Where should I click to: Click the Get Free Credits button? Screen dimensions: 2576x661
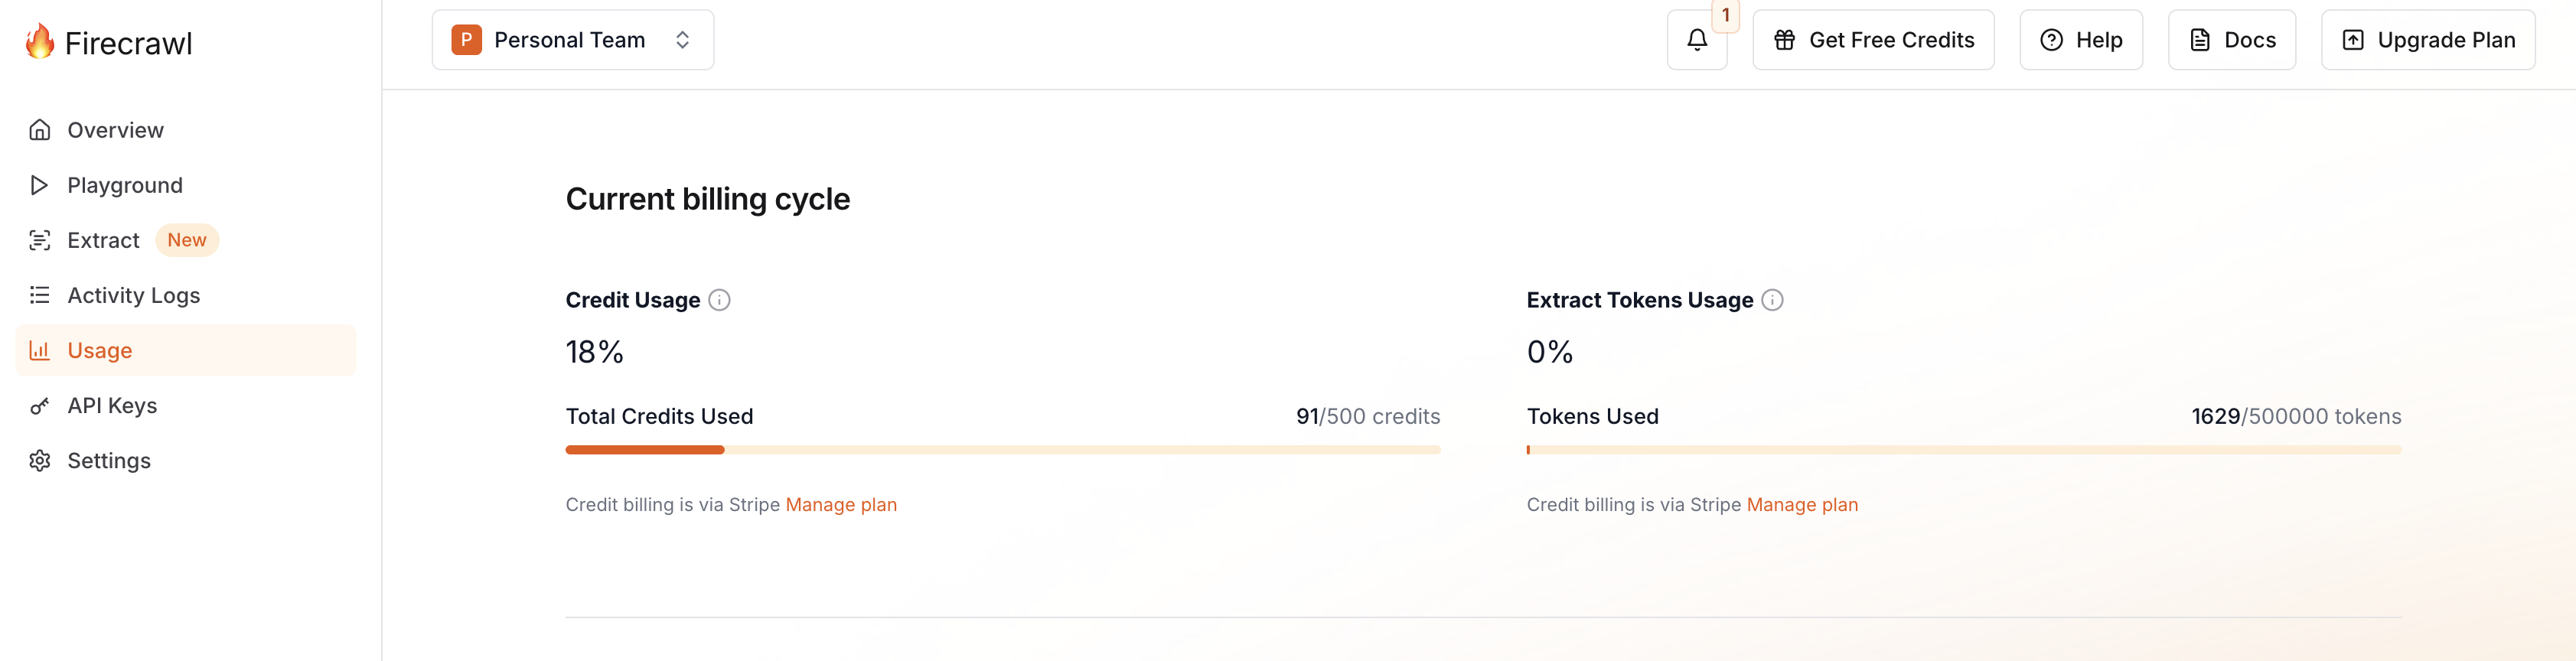coord(1873,40)
